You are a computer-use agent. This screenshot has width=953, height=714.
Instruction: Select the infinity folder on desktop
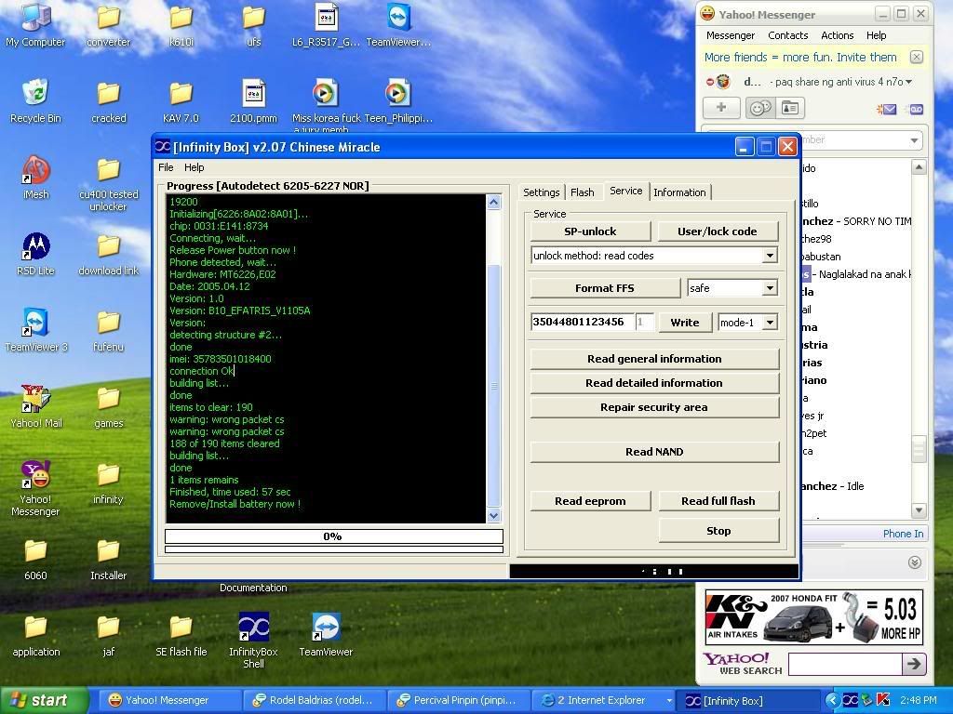(108, 483)
